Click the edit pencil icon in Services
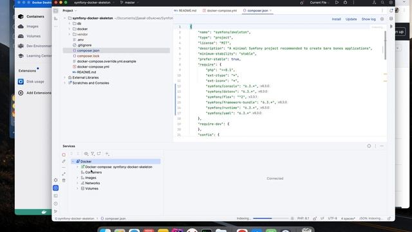 [x=64, y=161]
